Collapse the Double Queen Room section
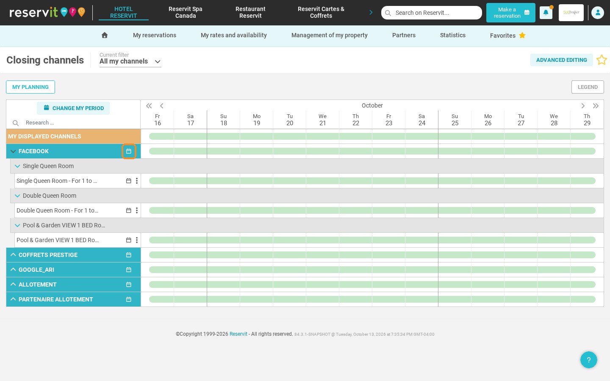Image resolution: width=610 pixels, height=381 pixels. pyautogui.click(x=17, y=196)
